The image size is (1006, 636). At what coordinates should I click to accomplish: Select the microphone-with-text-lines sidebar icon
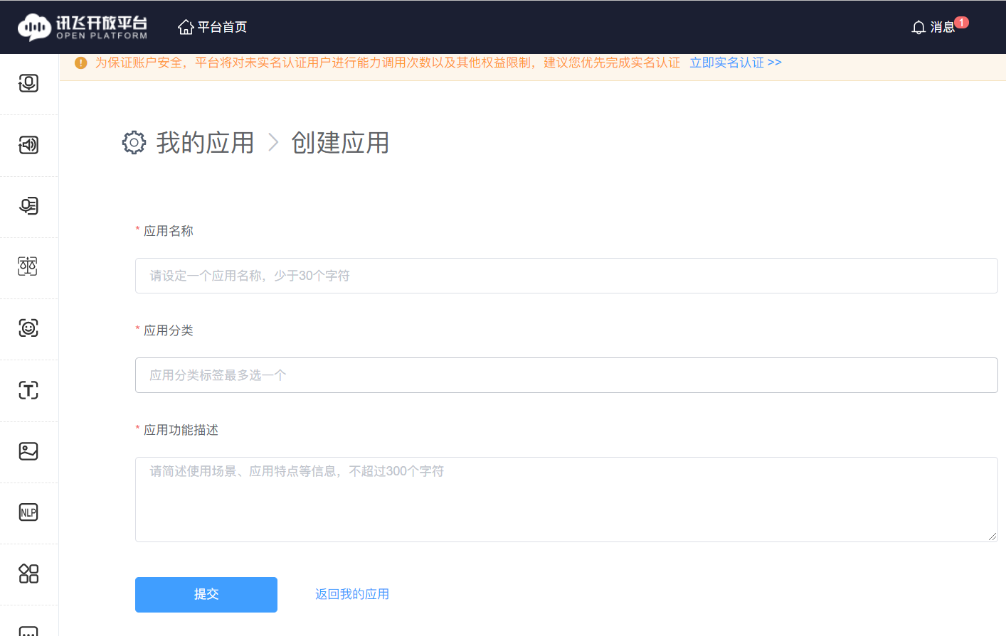(28, 206)
